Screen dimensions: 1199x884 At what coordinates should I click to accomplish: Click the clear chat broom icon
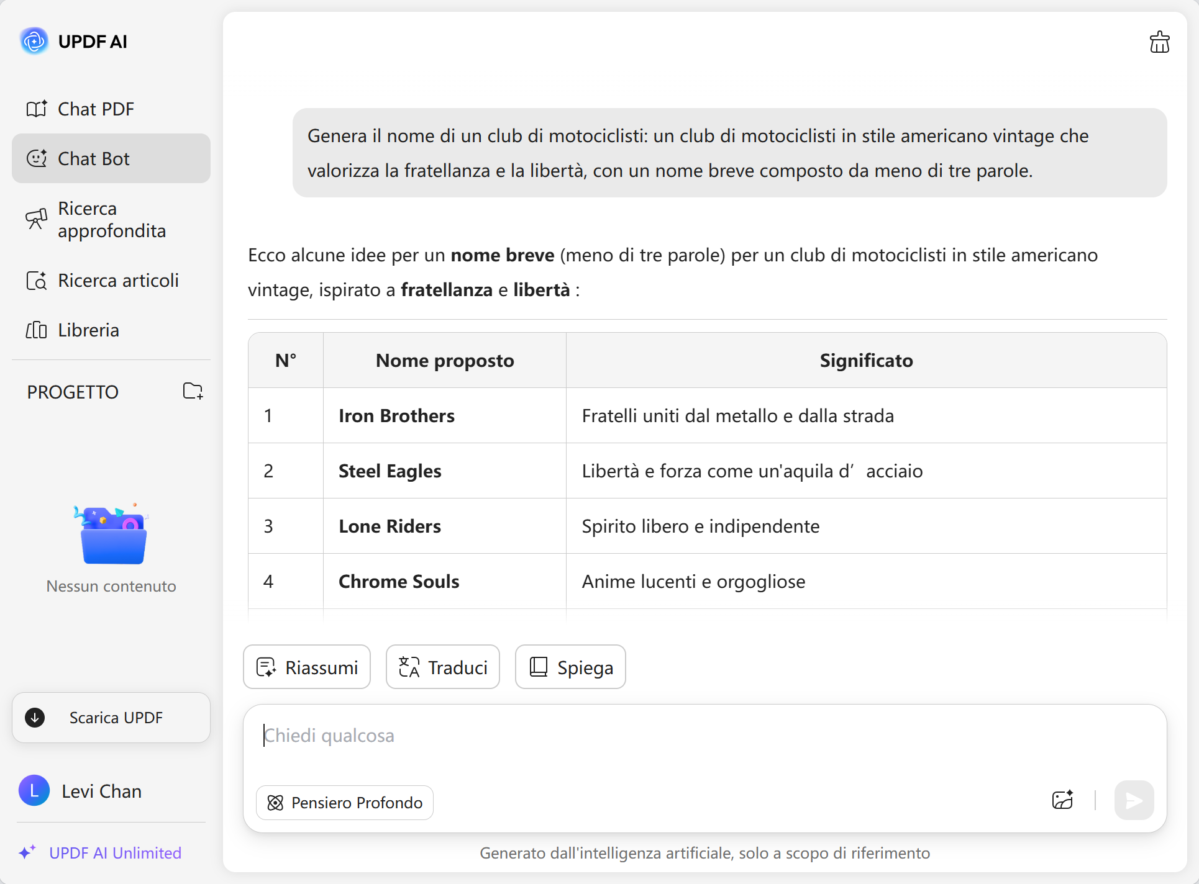point(1159,42)
